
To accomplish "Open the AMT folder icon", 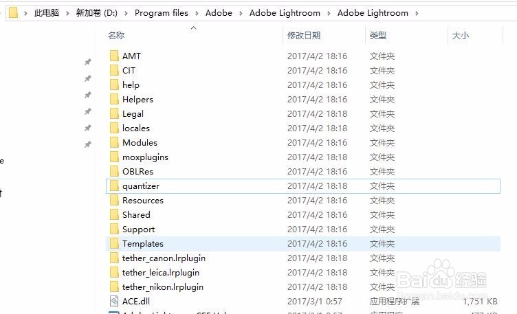I will pyautogui.click(x=114, y=56).
